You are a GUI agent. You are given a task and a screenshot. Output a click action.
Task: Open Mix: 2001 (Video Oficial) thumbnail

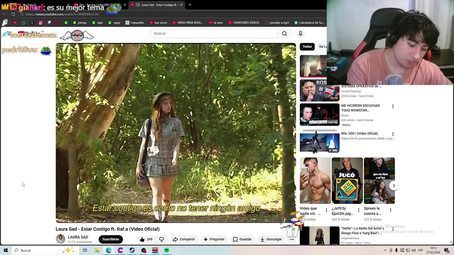pyautogui.click(x=320, y=142)
